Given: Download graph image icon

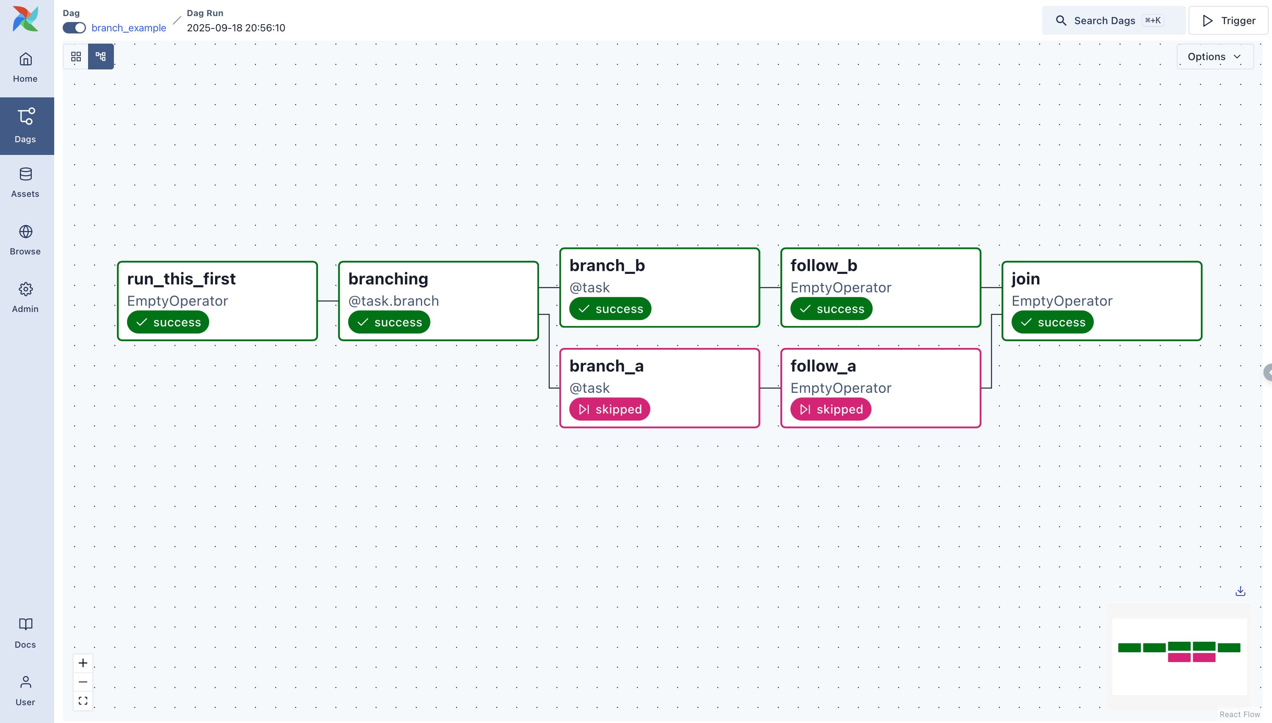Looking at the screenshot, I should (x=1240, y=591).
